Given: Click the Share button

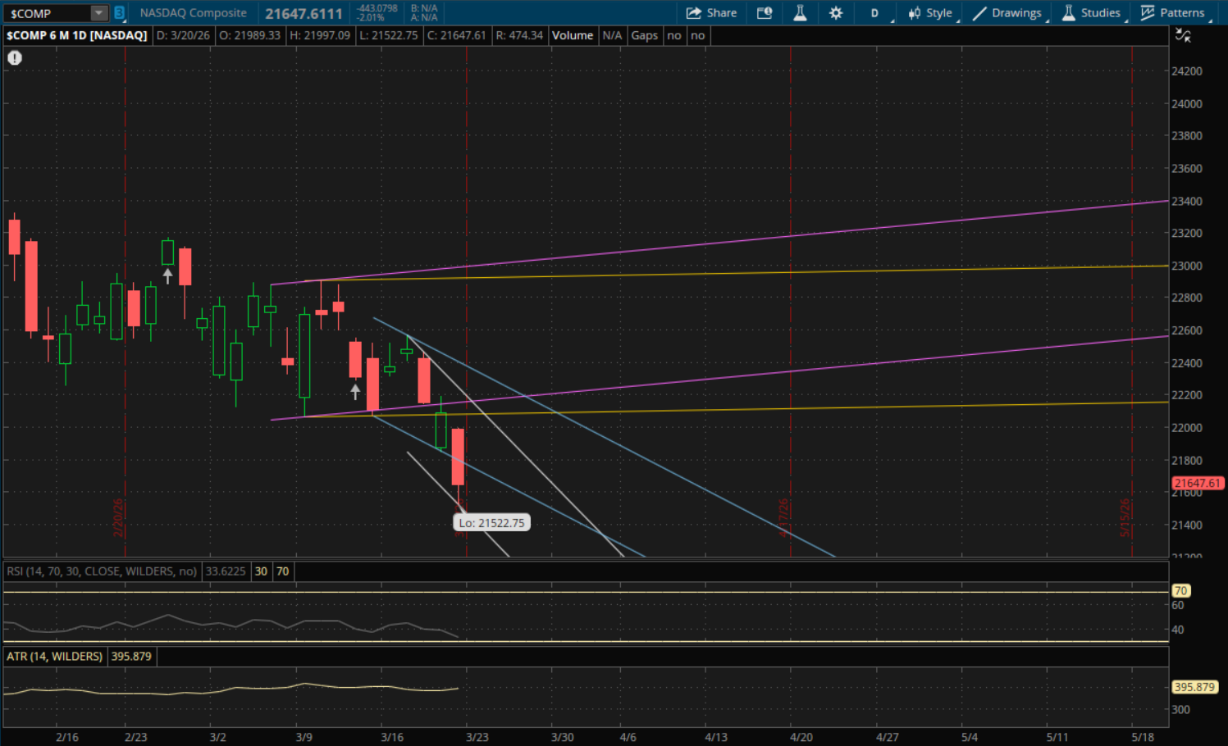Looking at the screenshot, I should (x=711, y=13).
